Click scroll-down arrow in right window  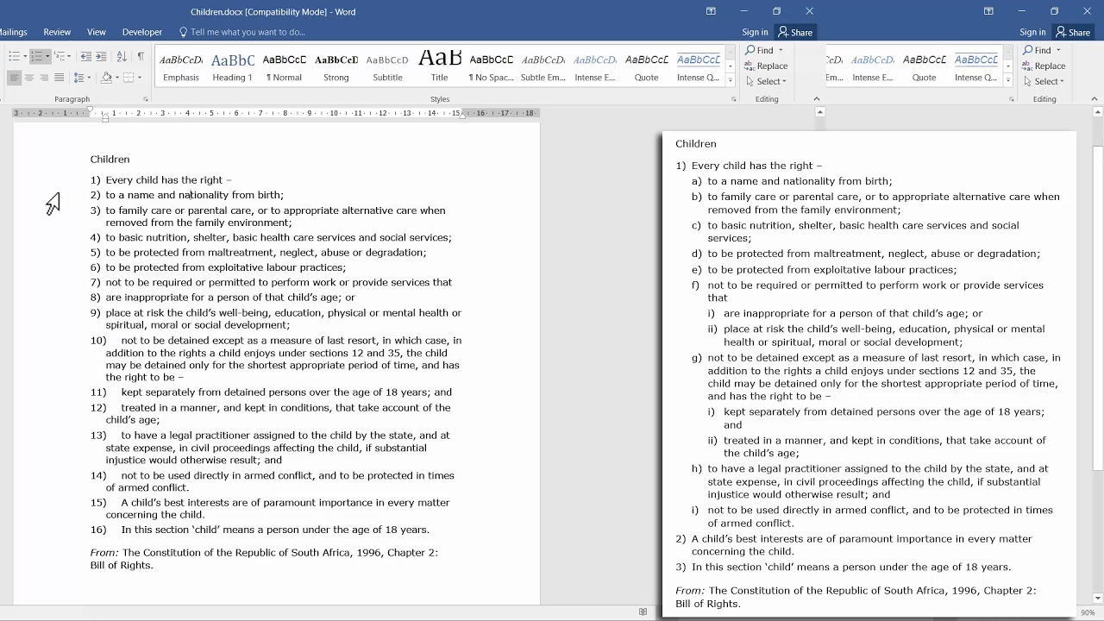click(x=1098, y=598)
